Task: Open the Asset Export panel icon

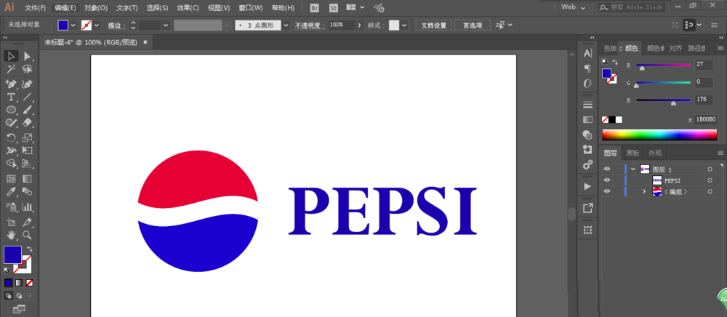Action: coord(587,209)
